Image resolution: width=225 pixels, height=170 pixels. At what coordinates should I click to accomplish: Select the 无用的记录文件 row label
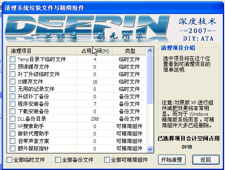[x=36, y=89]
